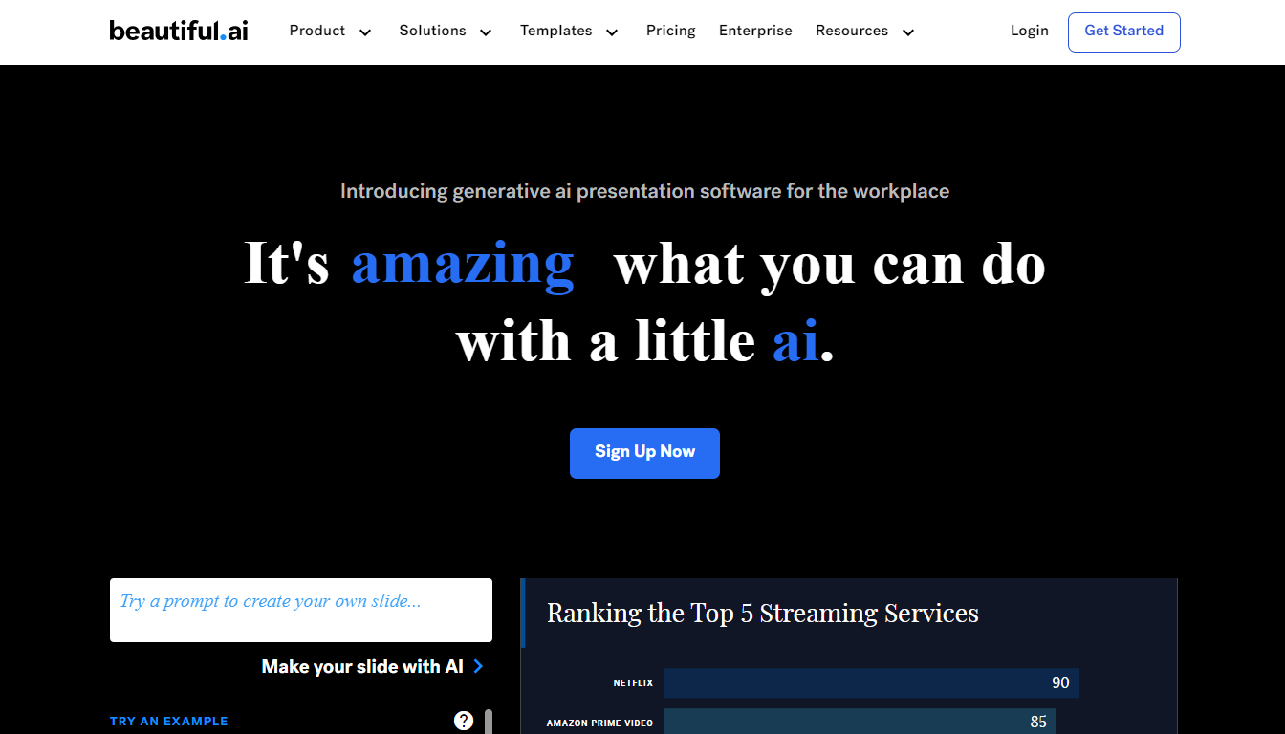Select the Product menu label
The width and height of the screenshot is (1285, 734).
(316, 31)
